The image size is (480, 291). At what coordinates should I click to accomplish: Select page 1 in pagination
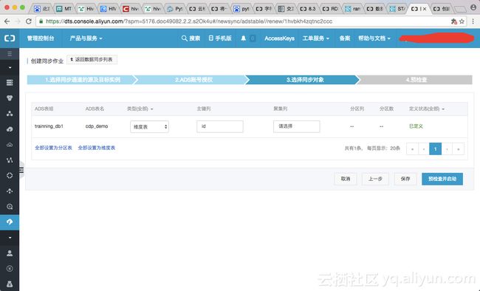click(x=435, y=149)
